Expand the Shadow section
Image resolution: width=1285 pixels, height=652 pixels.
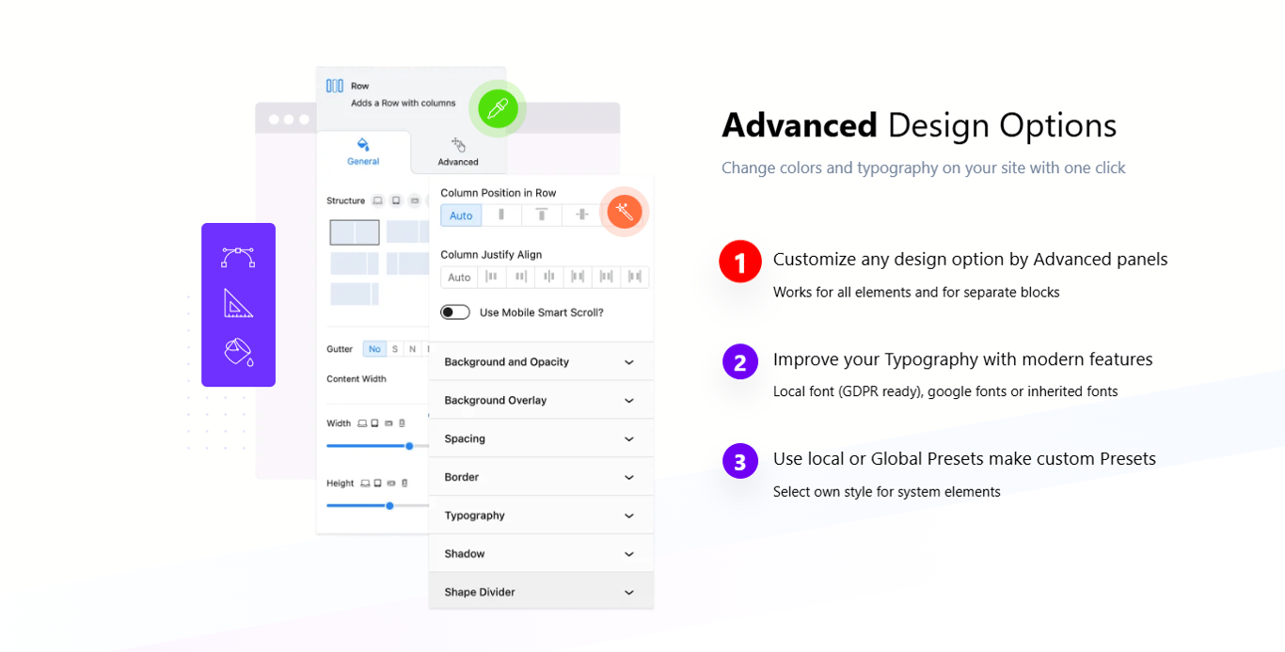[541, 553]
